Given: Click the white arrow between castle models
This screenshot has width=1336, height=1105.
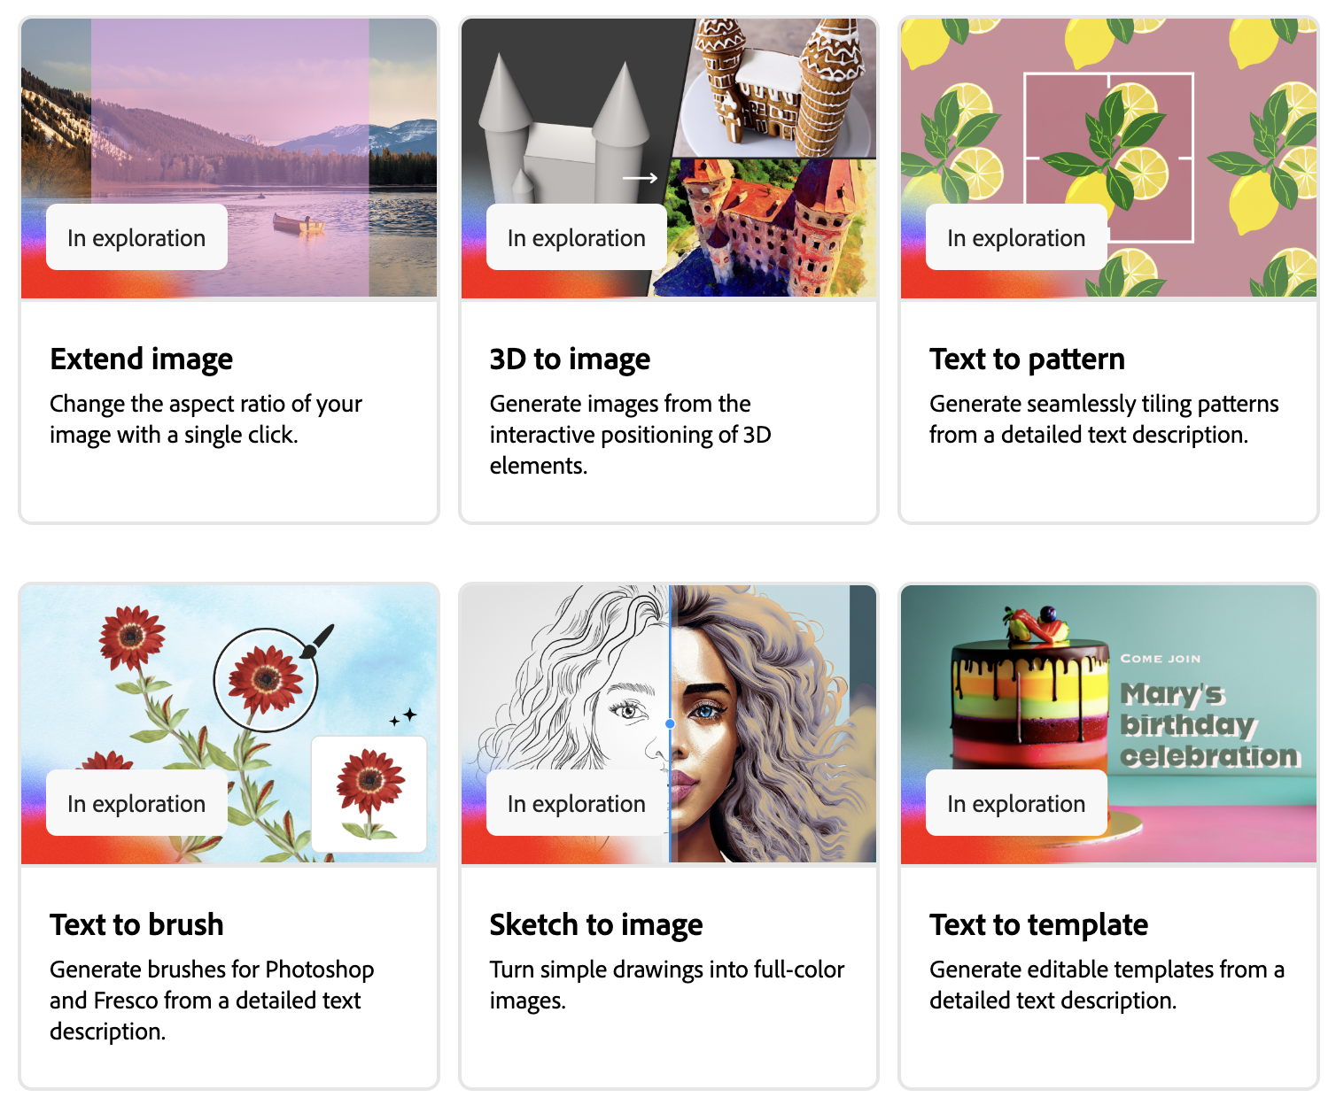Looking at the screenshot, I should pos(640,178).
